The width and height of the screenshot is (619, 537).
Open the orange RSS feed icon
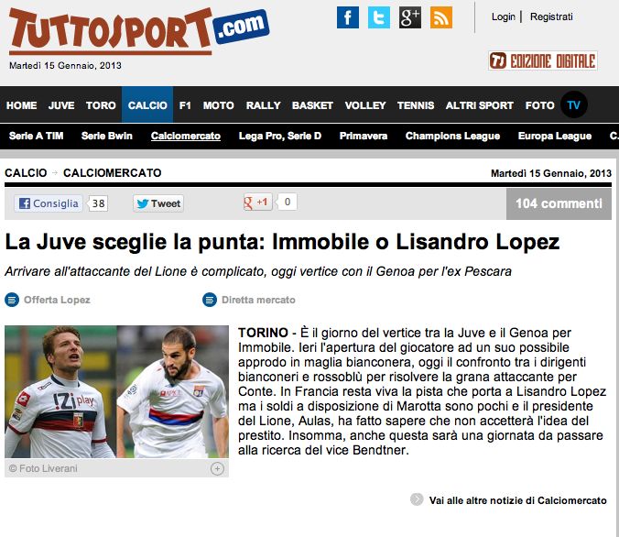[x=441, y=17]
